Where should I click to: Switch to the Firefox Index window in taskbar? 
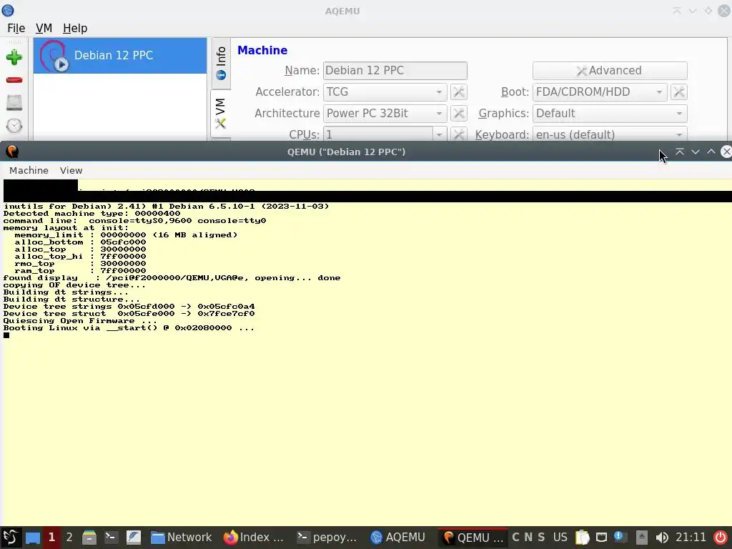coord(254,538)
